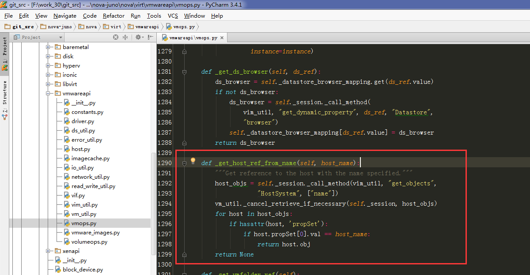
Task: Expand the xenapi folder
Action: point(48,251)
